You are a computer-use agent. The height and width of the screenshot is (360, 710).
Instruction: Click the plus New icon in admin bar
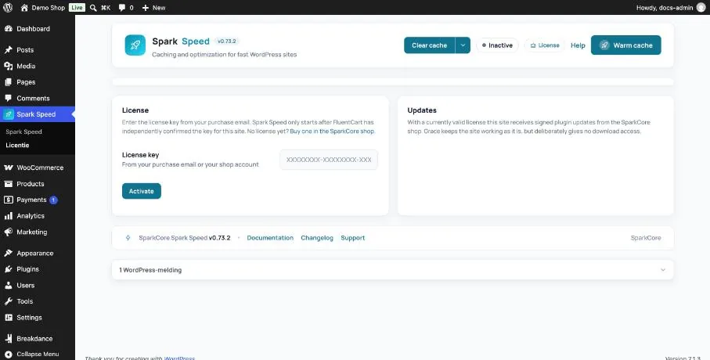point(146,8)
